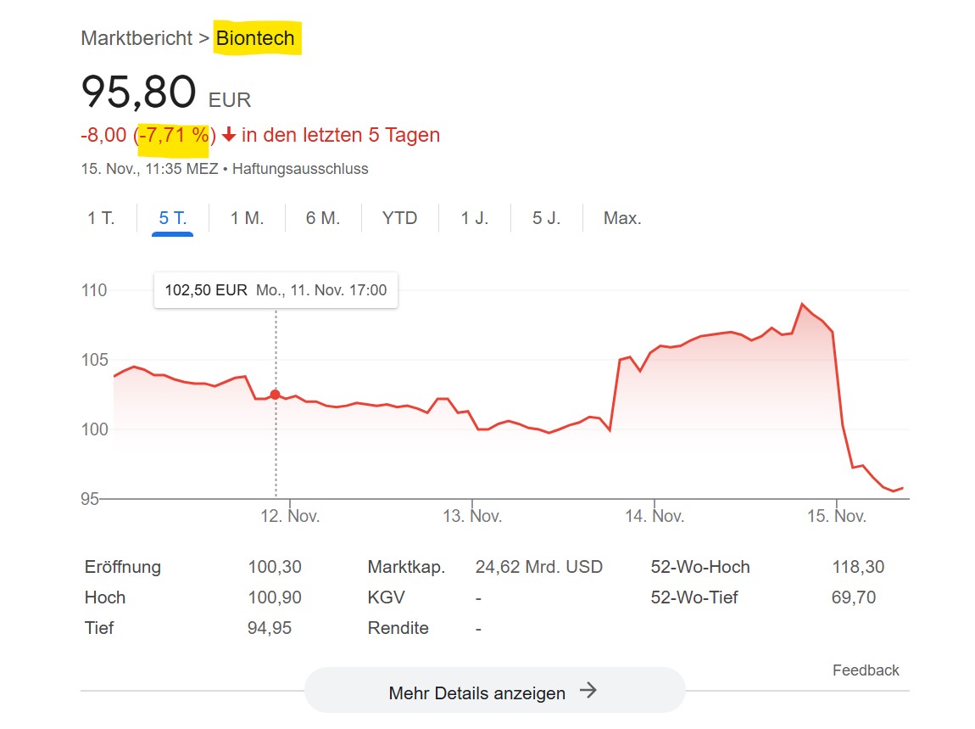Open the Haftungsausschluss disclaimer link

(300, 169)
